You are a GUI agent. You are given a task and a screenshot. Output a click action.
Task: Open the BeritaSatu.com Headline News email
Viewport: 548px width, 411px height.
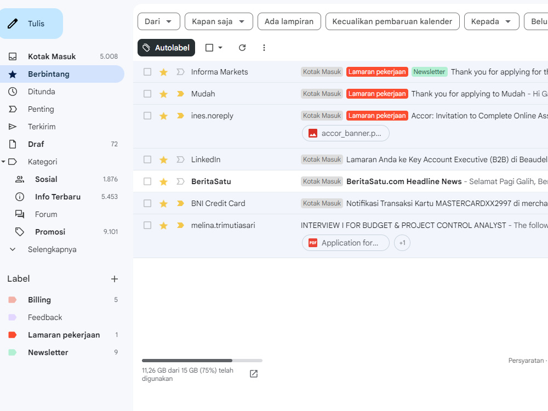pos(340,181)
